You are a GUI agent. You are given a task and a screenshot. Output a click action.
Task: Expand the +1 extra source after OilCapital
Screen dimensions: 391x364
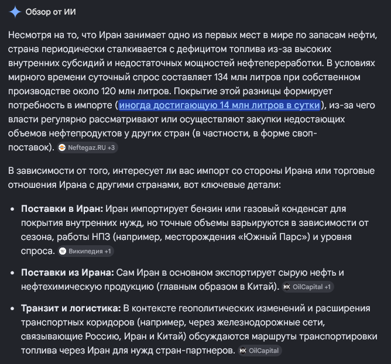pyautogui.click(x=328, y=287)
